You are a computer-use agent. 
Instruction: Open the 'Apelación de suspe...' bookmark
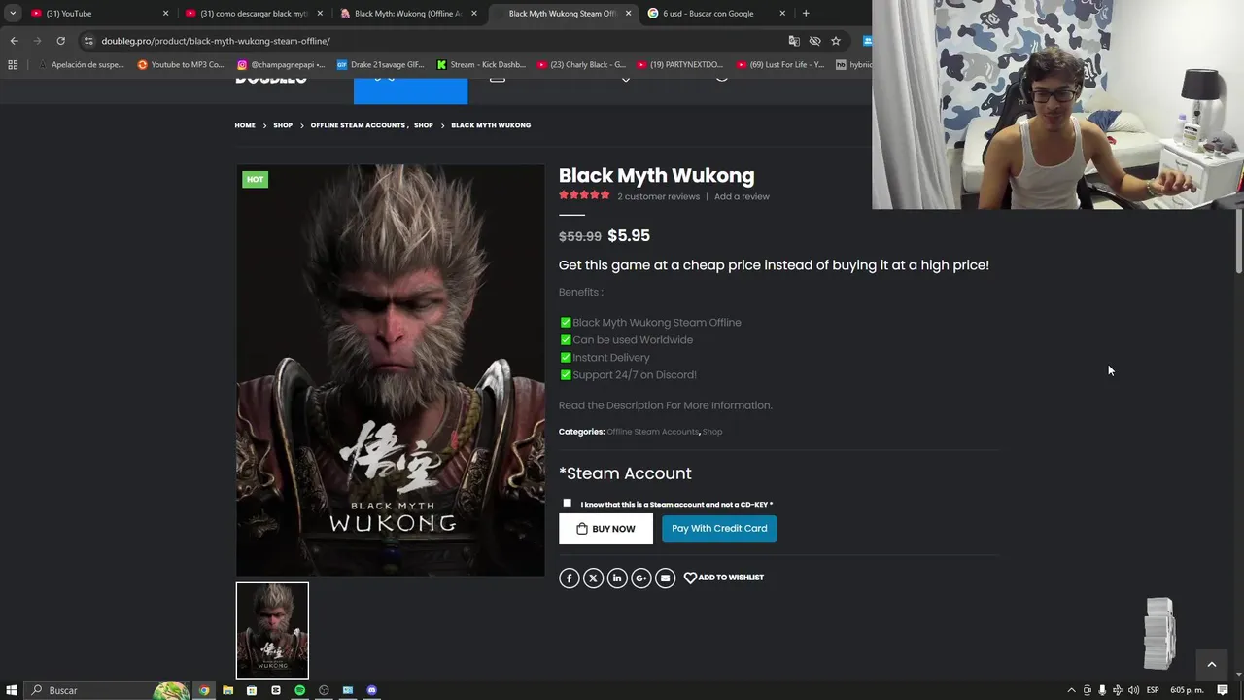(x=81, y=65)
